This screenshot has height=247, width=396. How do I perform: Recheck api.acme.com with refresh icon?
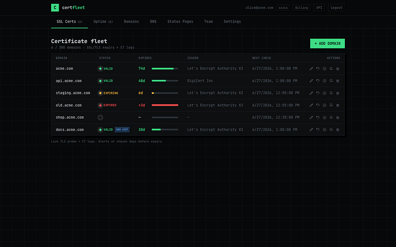[x=318, y=81]
